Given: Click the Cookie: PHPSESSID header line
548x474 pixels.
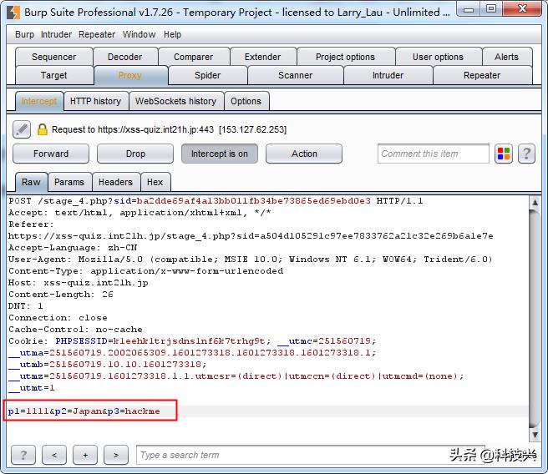Looking at the screenshot, I should point(192,341).
